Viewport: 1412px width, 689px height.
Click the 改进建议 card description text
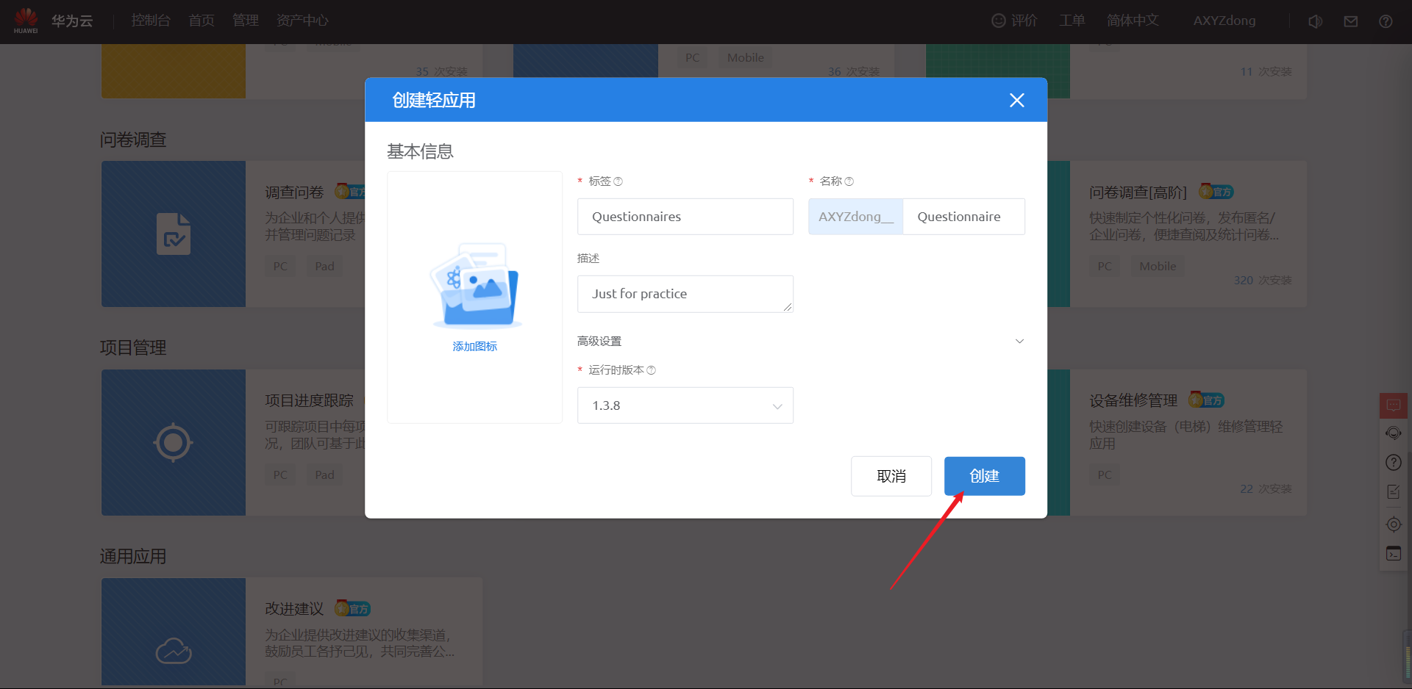click(x=360, y=643)
